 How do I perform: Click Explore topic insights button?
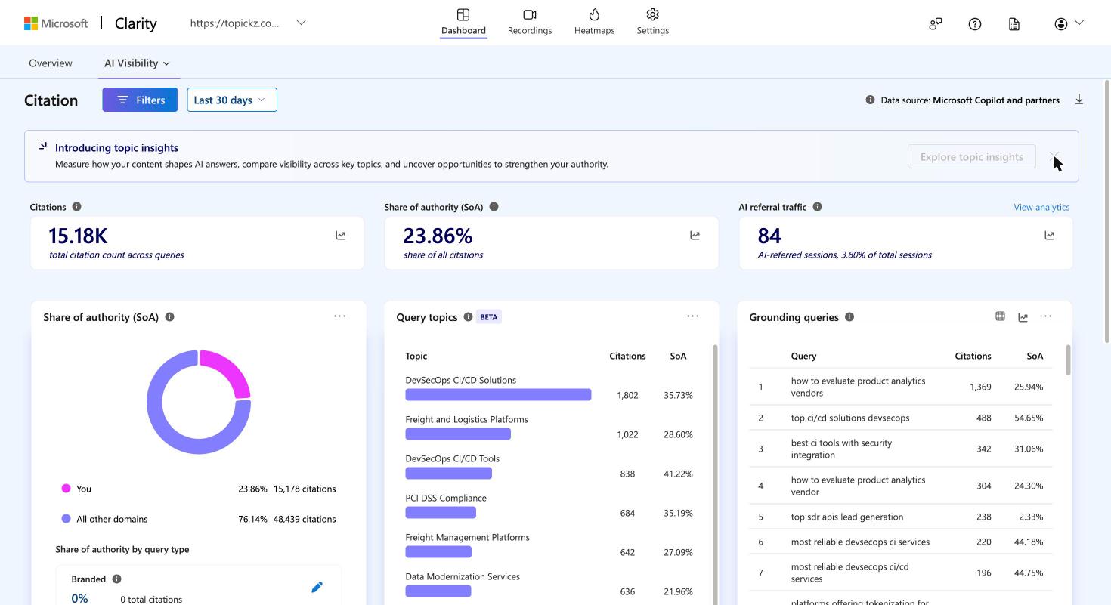[972, 156]
